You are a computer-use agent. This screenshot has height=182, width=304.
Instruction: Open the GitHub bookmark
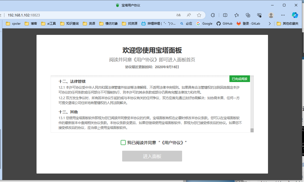(224, 24)
